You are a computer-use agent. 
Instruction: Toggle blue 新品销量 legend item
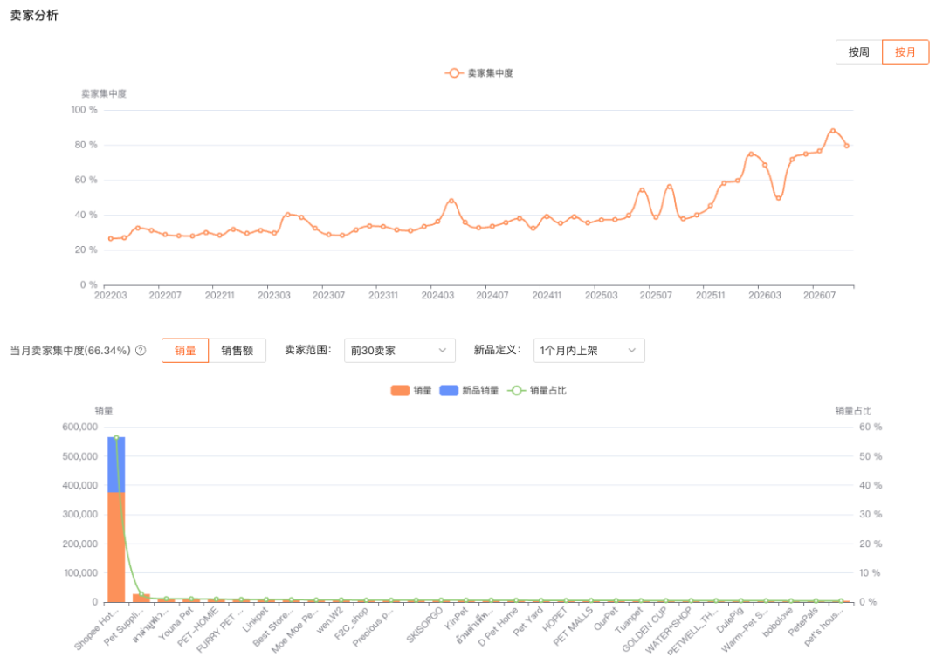[x=469, y=390]
